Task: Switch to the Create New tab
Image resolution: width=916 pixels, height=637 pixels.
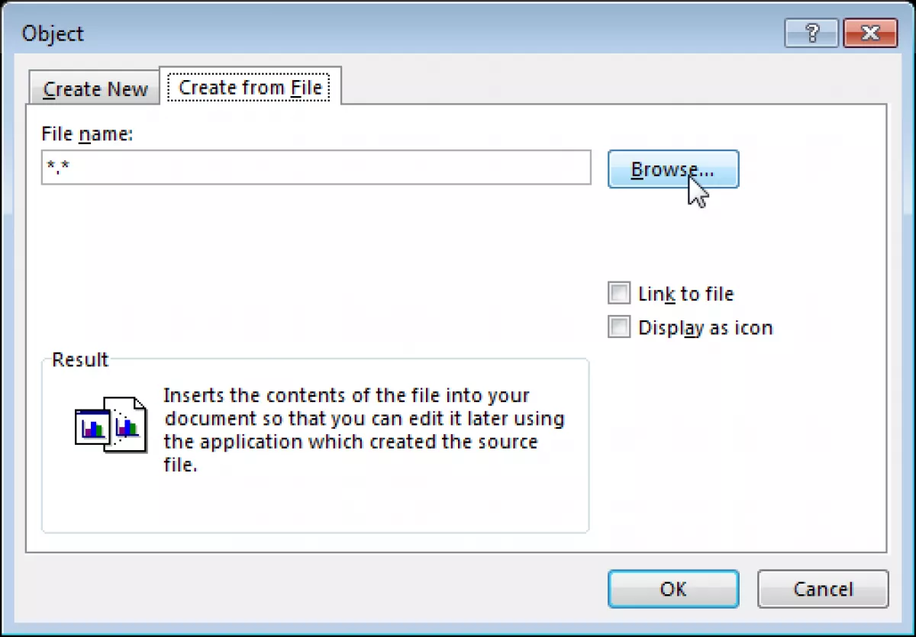Action: (x=95, y=88)
